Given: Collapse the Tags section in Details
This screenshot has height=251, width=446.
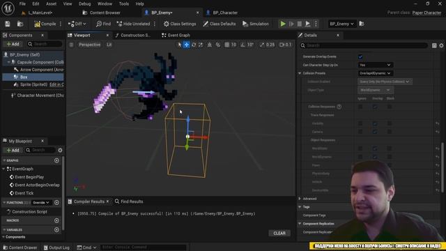Looking at the screenshot, I should [300, 207].
